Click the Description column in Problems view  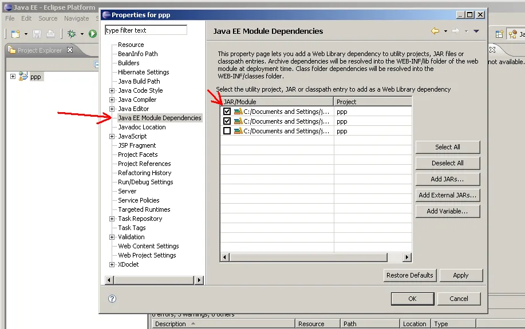pyautogui.click(x=223, y=324)
